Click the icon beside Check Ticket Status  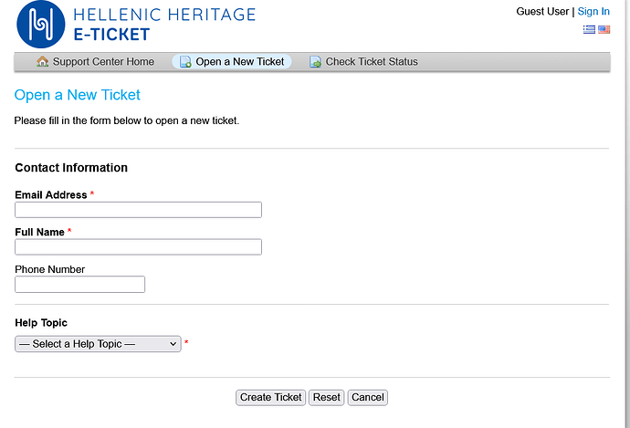click(x=315, y=62)
